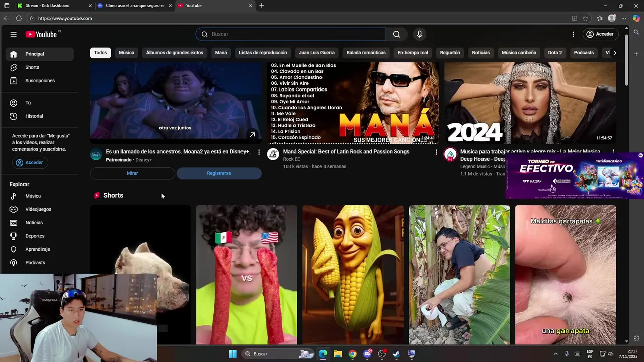
Task: Select the Maná filter chip
Action: (221, 53)
